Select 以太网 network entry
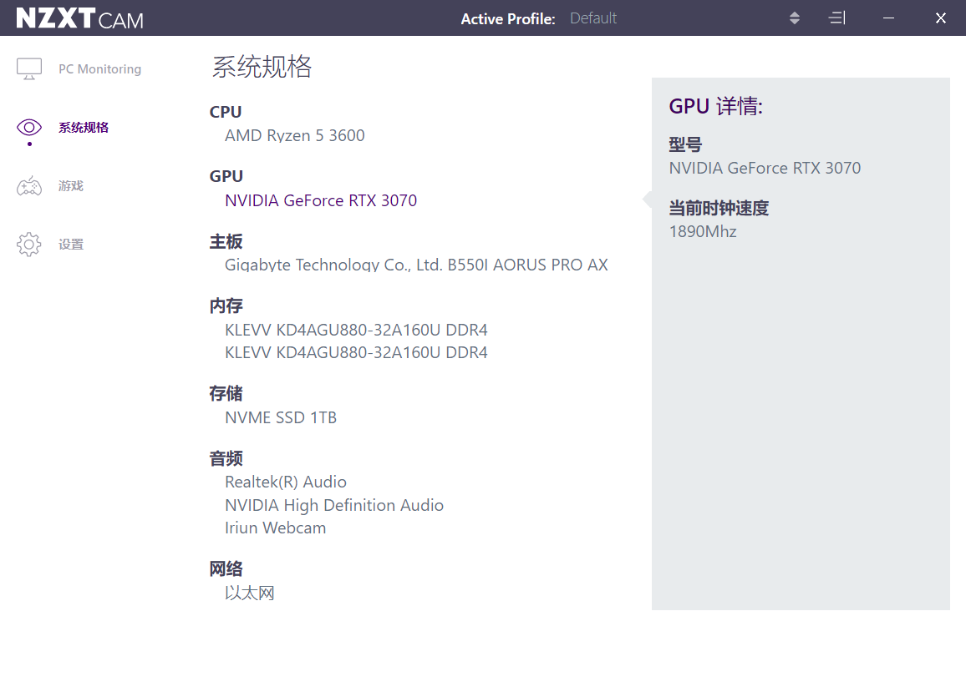The height and width of the screenshot is (697, 966). pyautogui.click(x=250, y=593)
